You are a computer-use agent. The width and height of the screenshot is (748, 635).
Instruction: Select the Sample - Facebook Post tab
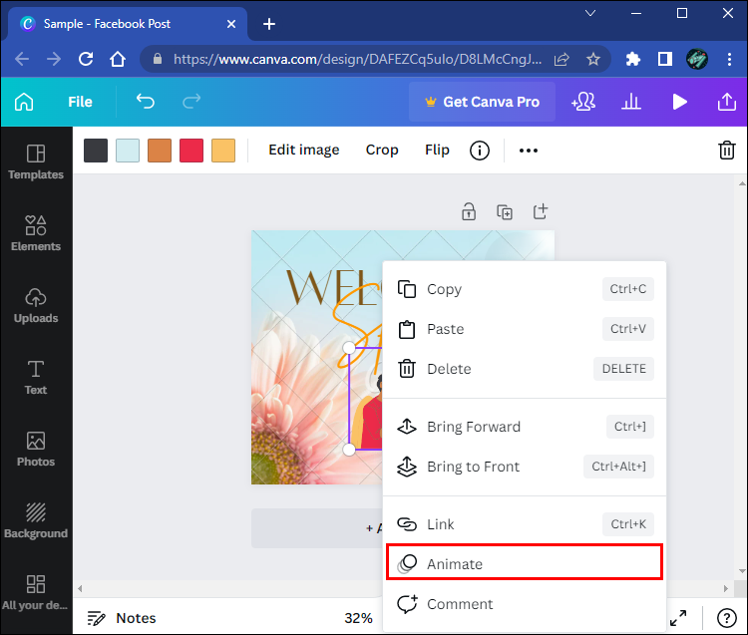127,24
